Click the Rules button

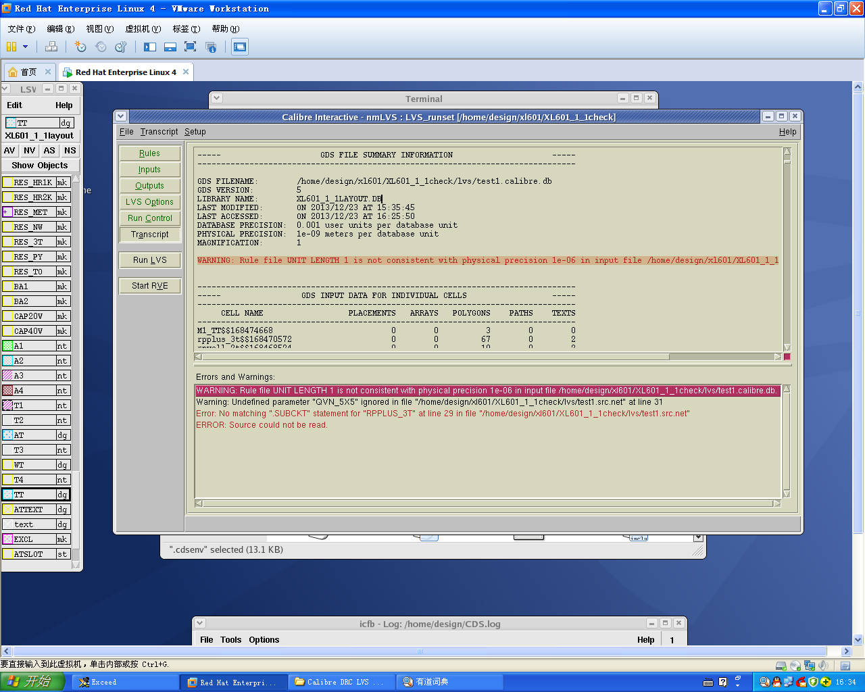click(150, 153)
